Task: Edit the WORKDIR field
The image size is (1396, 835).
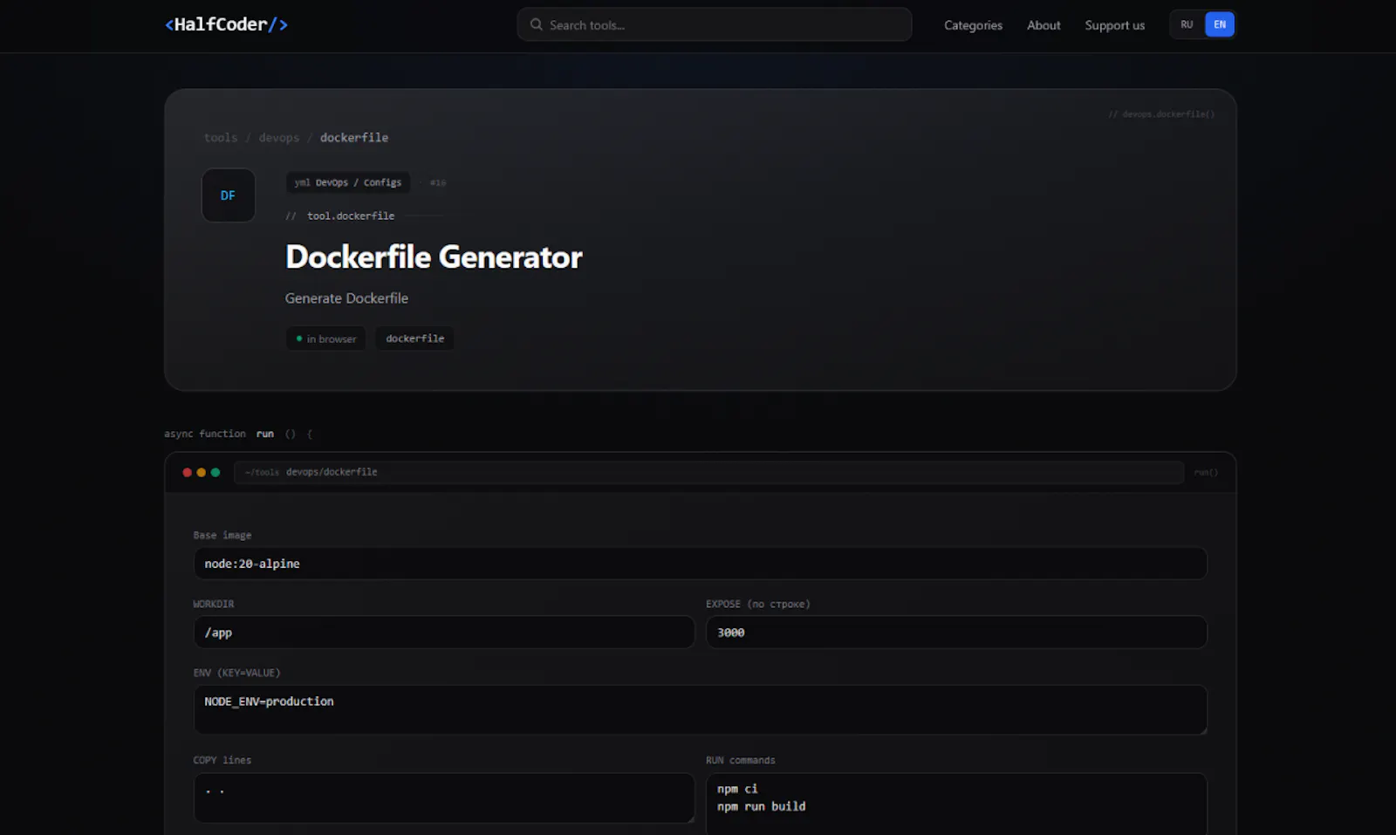Action: click(x=444, y=633)
